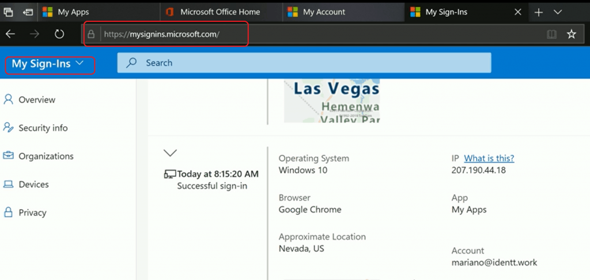The image size is (590, 280).
Task: Close the My Sign-Ins tab
Action: point(518,12)
